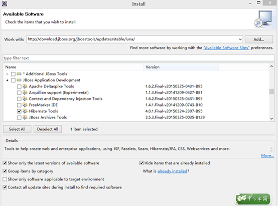Click the Context and Dependency Injection Tools icon
This screenshot has height=206, width=278.
[x=25, y=98]
